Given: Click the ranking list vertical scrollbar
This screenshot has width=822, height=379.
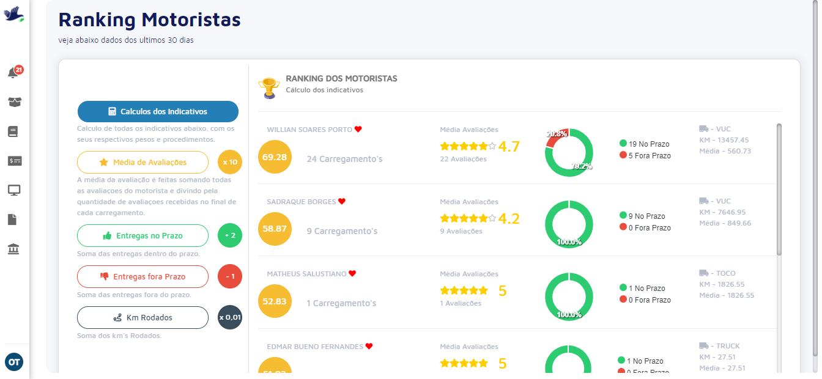Looking at the screenshot, I should (779, 189).
